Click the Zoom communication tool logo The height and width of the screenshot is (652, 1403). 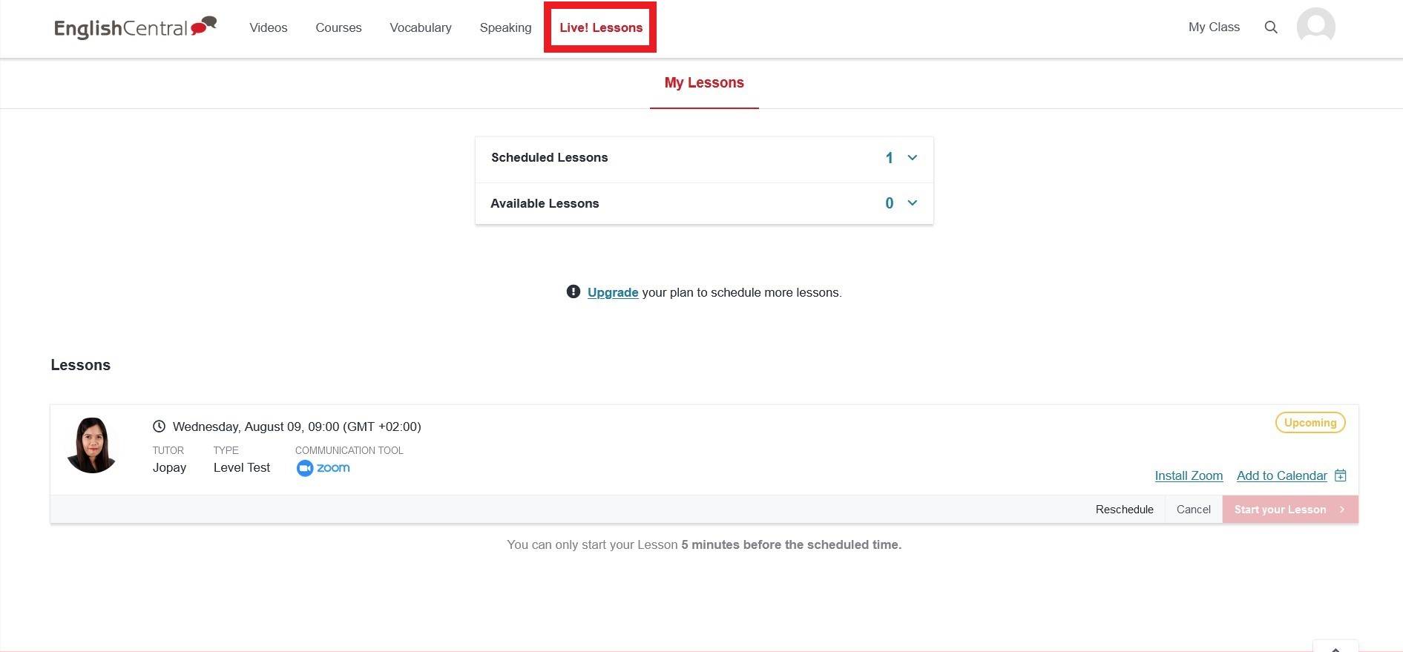pos(323,468)
